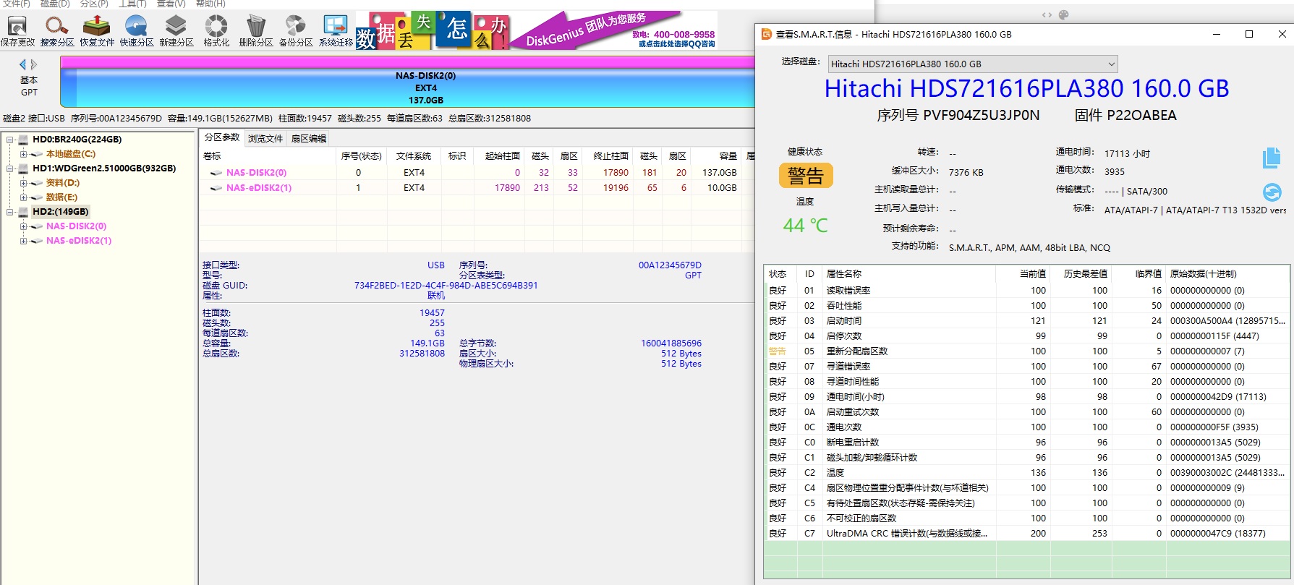Viewport: 1294px width, 585px height.
Task: Open the 文件(F) menu
Action: [17, 4]
